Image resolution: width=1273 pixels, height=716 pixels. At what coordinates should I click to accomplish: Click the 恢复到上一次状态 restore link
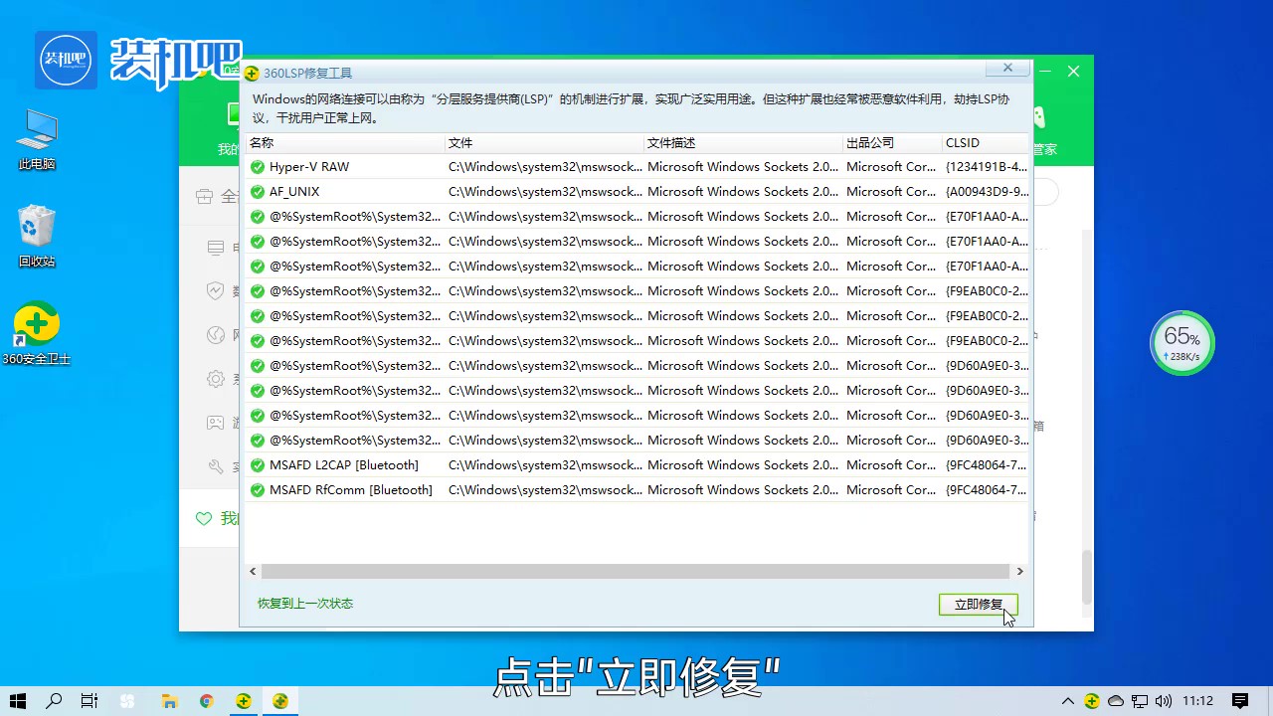tap(305, 604)
